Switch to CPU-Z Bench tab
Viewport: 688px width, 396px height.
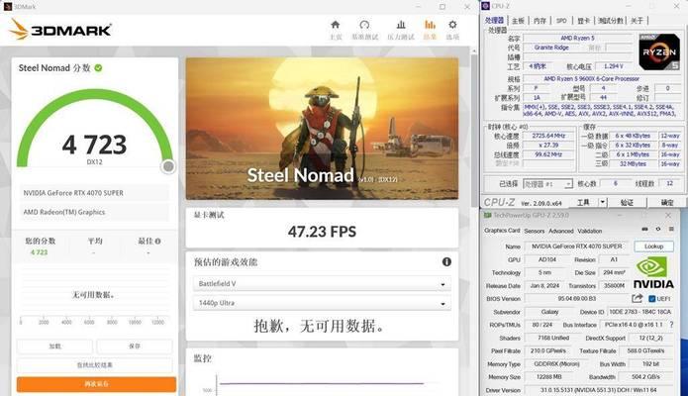point(611,21)
